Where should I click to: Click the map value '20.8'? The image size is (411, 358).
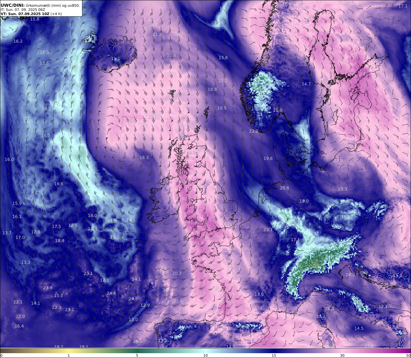pos(284,188)
